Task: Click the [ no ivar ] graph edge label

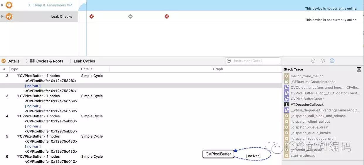Action: coord(253,156)
